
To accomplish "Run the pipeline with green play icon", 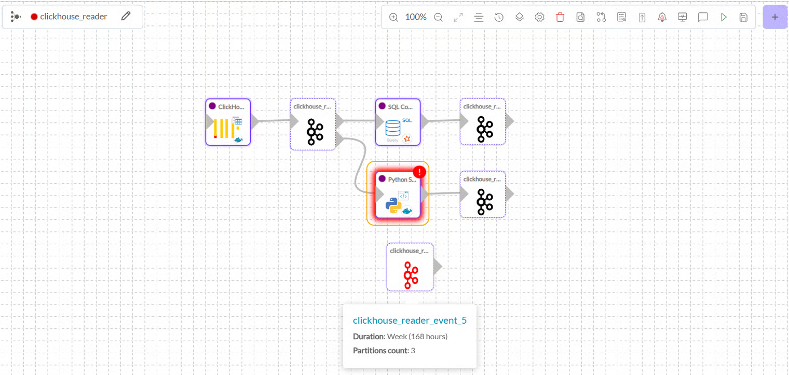I will pyautogui.click(x=724, y=17).
